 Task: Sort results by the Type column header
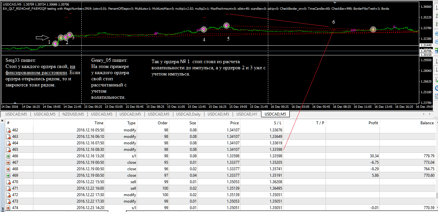tap(122, 123)
